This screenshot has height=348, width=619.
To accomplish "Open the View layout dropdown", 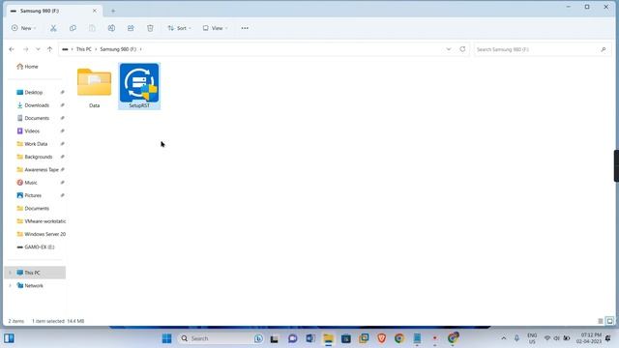I will click(x=215, y=28).
